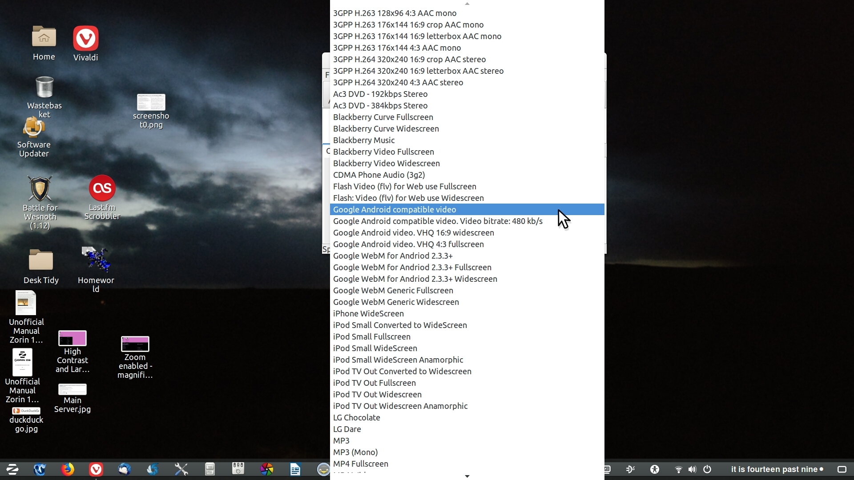Open the Wastebasket on the desktop
Screen dimensions: 854x480
[x=44, y=88]
